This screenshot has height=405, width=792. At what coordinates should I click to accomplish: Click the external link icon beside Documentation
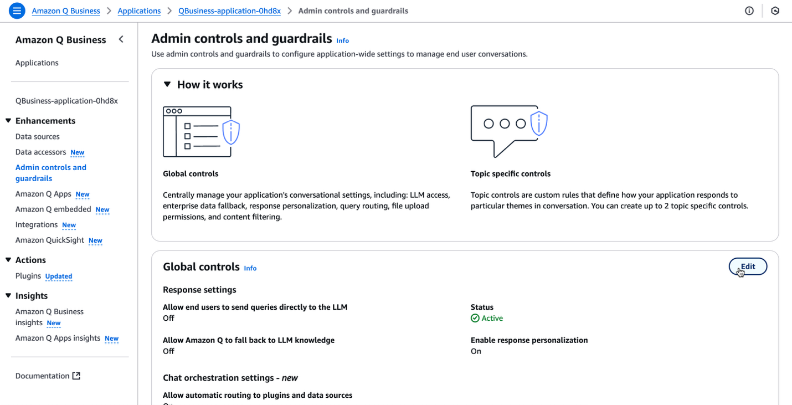[76, 376]
